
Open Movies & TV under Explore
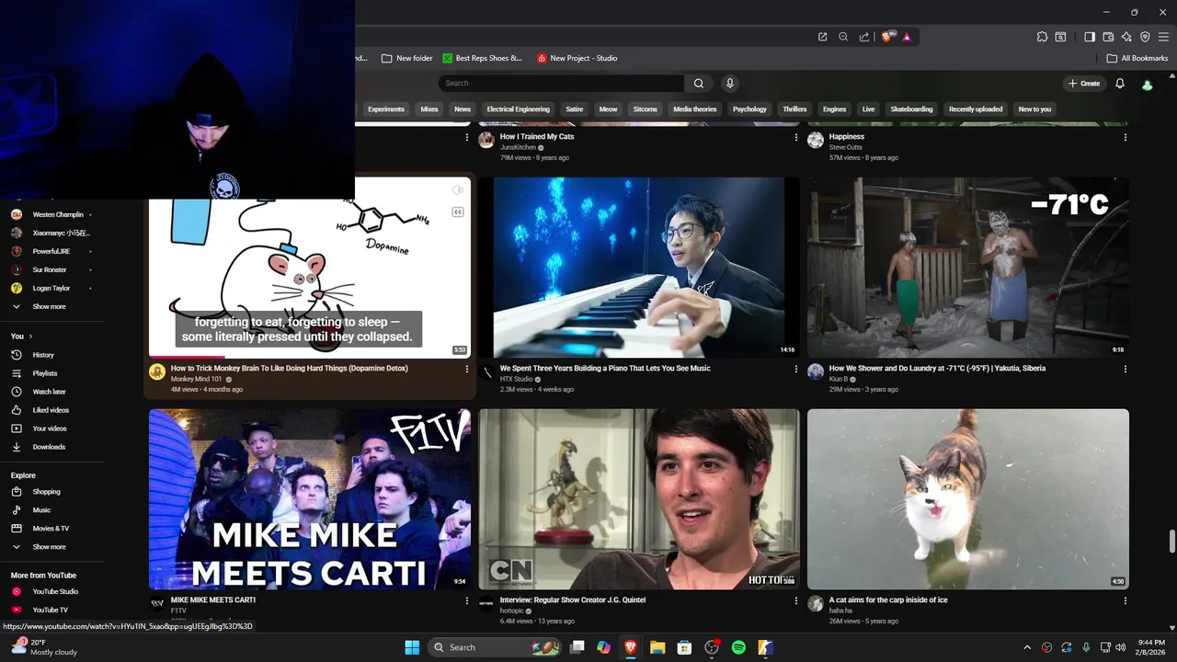(51, 529)
